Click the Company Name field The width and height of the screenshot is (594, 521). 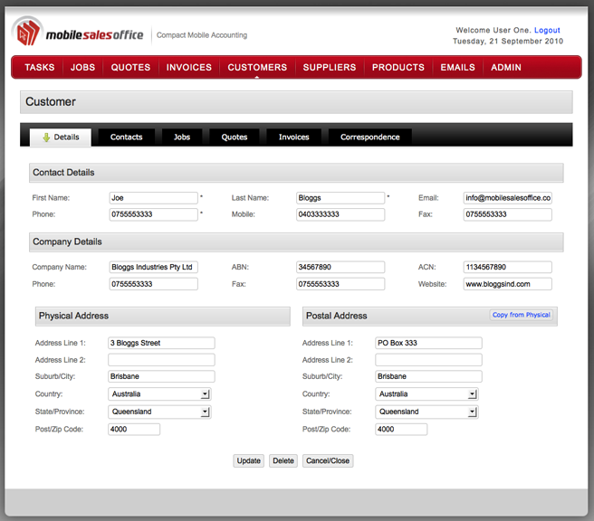[153, 267]
